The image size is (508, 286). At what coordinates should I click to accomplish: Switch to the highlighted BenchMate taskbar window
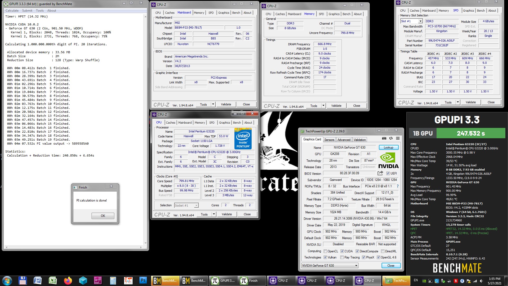pyautogui.click(x=165, y=280)
